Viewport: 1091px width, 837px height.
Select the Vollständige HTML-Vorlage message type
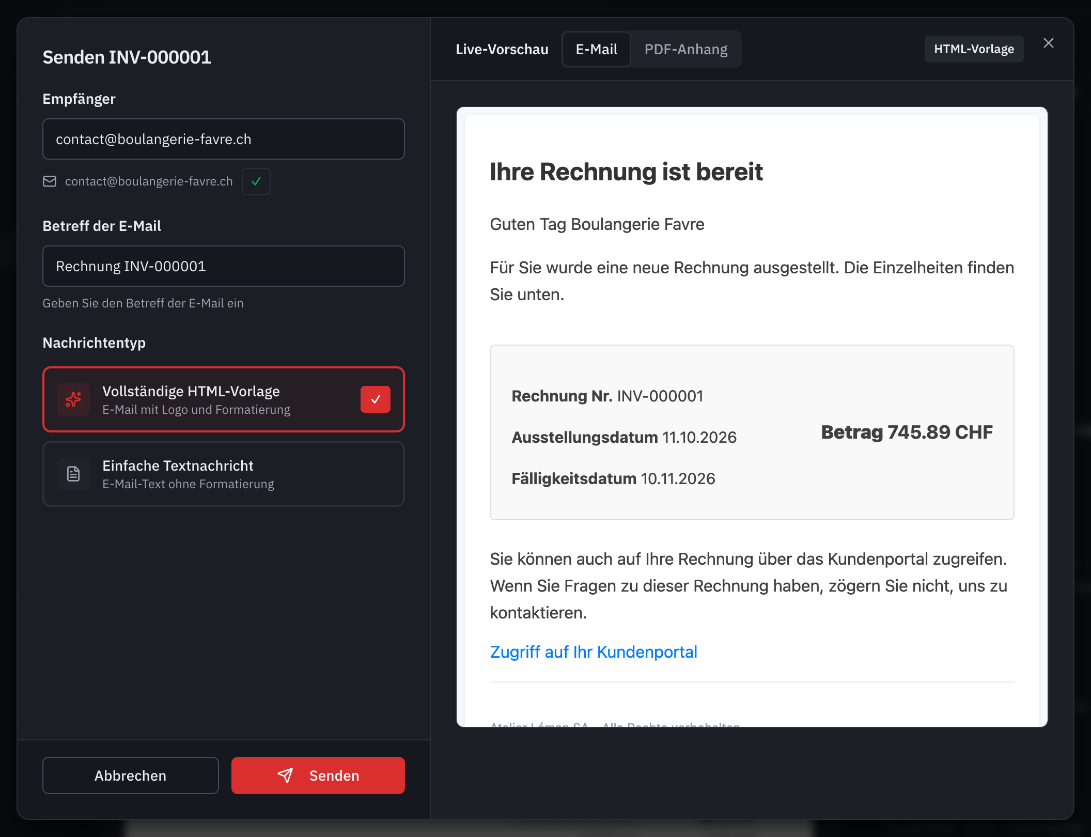click(x=224, y=399)
